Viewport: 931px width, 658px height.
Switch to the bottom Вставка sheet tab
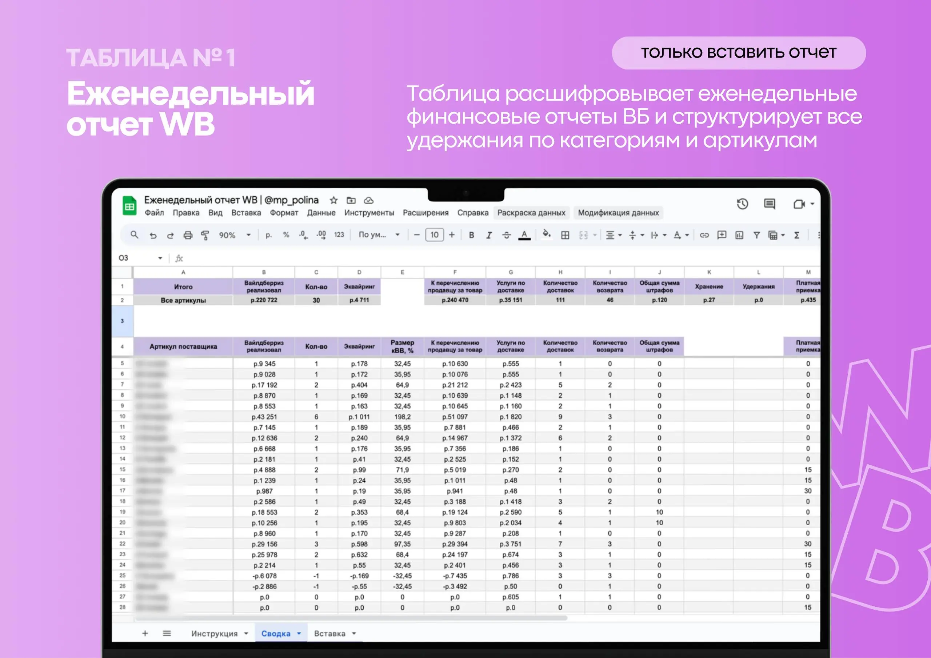click(x=335, y=633)
